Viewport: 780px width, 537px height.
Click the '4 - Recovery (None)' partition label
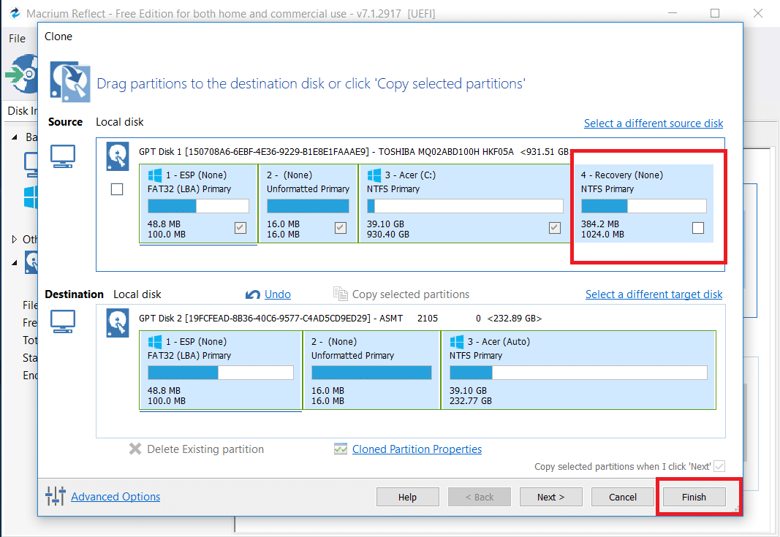[622, 175]
